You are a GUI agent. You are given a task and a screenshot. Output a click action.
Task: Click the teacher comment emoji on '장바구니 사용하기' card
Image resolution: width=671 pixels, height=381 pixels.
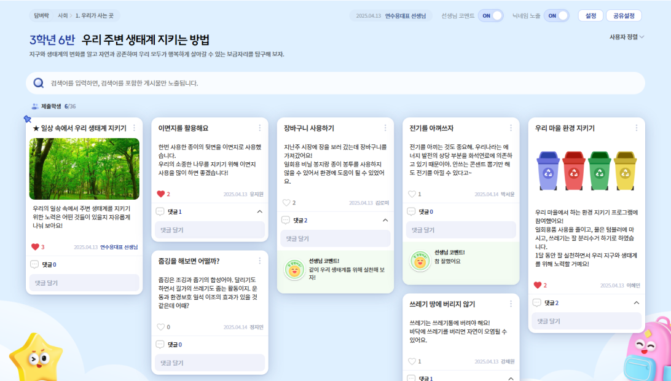pos(294,270)
